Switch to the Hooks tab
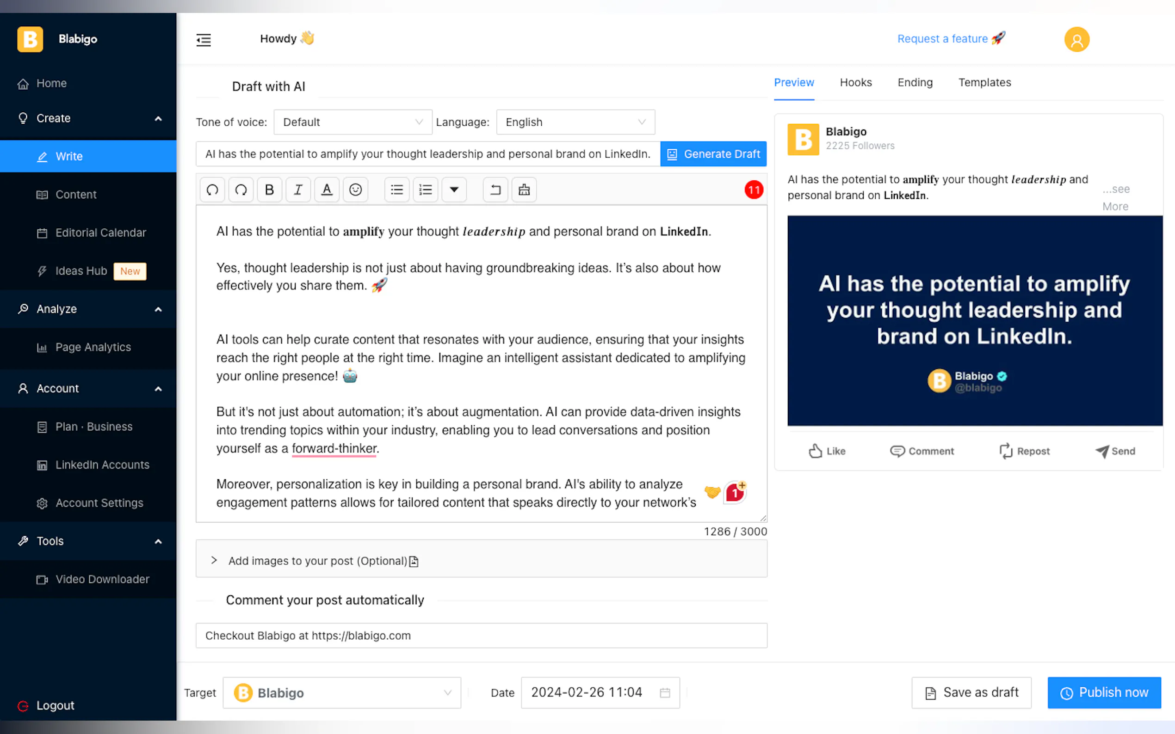The width and height of the screenshot is (1175, 734). tap(855, 83)
